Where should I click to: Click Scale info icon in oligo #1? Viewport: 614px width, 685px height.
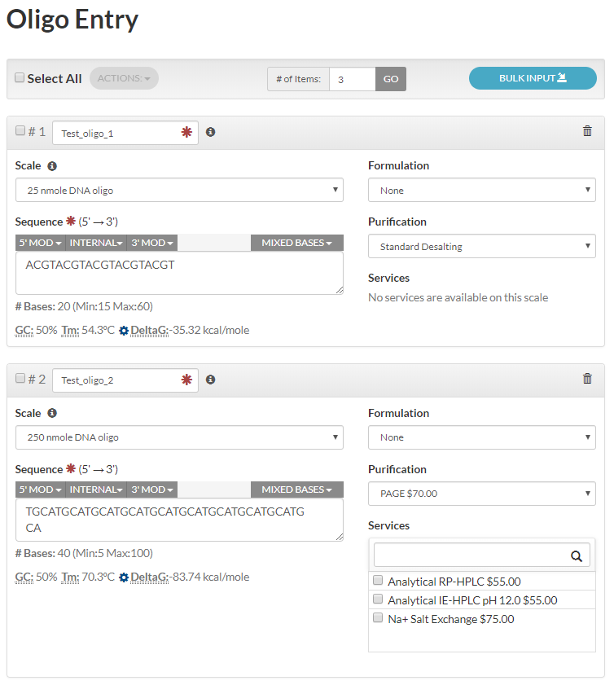(x=52, y=166)
